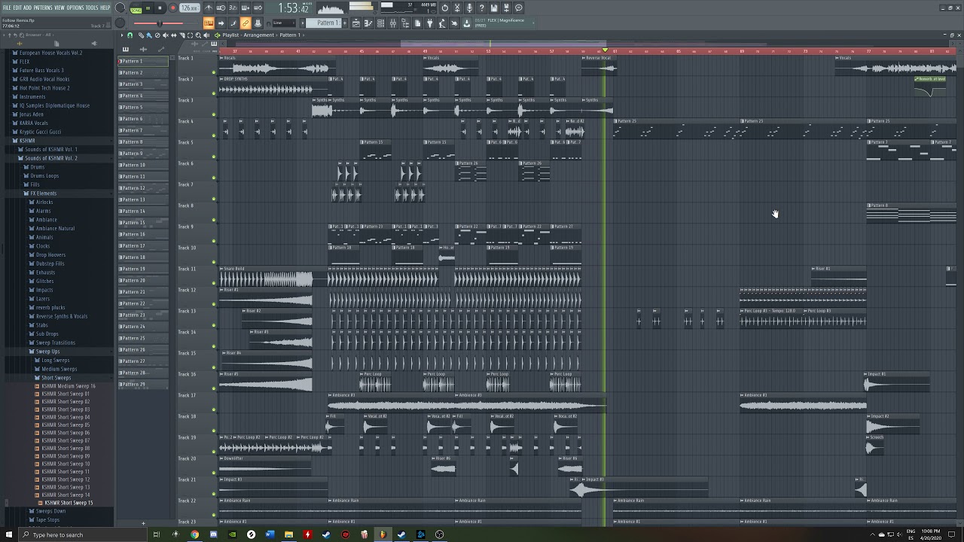Click the scissors audio editor icon
Image resolution: width=964 pixels, height=542 pixels.
pos(457,8)
